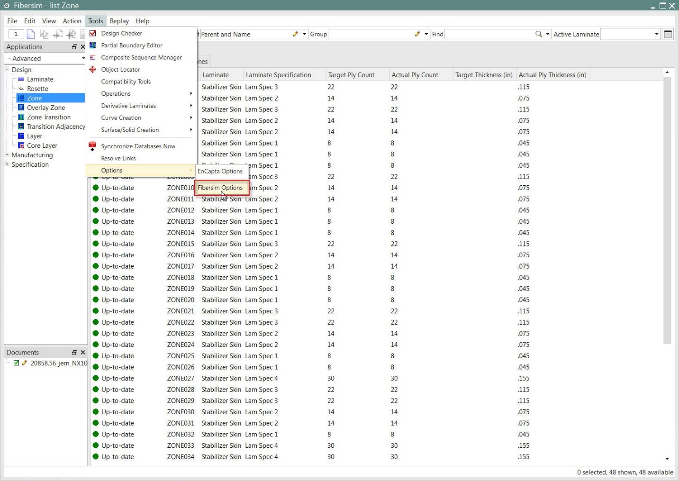679x481 pixels.
Task: Click the copy documents toolbar icon
Action: coord(44,34)
